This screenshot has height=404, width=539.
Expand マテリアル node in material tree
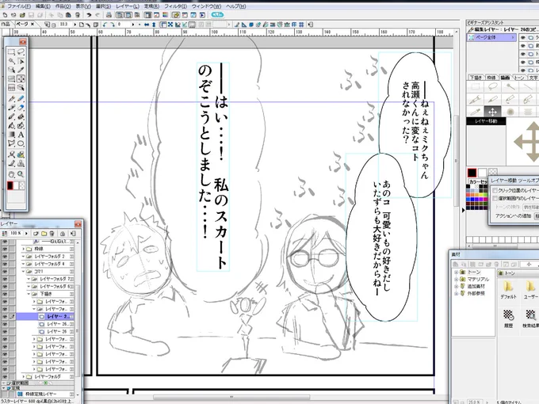click(457, 280)
